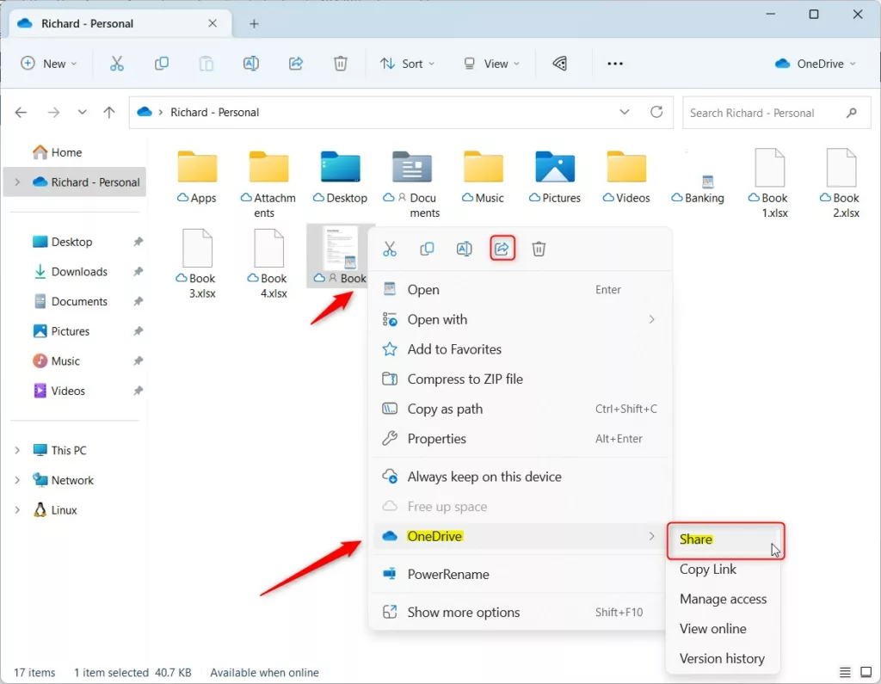The width and height of the screenshot is (881, 684).
Task: Open Properties from the context menu
Action: click(520, 439)
